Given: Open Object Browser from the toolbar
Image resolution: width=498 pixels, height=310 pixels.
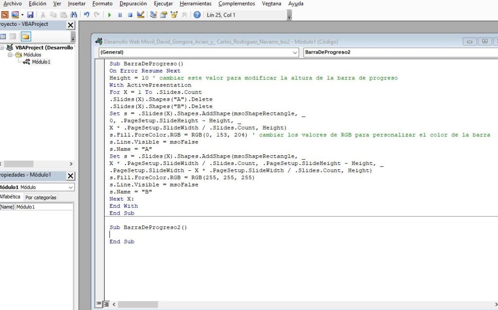Looking at the screenshot, I should coord(174,15).
